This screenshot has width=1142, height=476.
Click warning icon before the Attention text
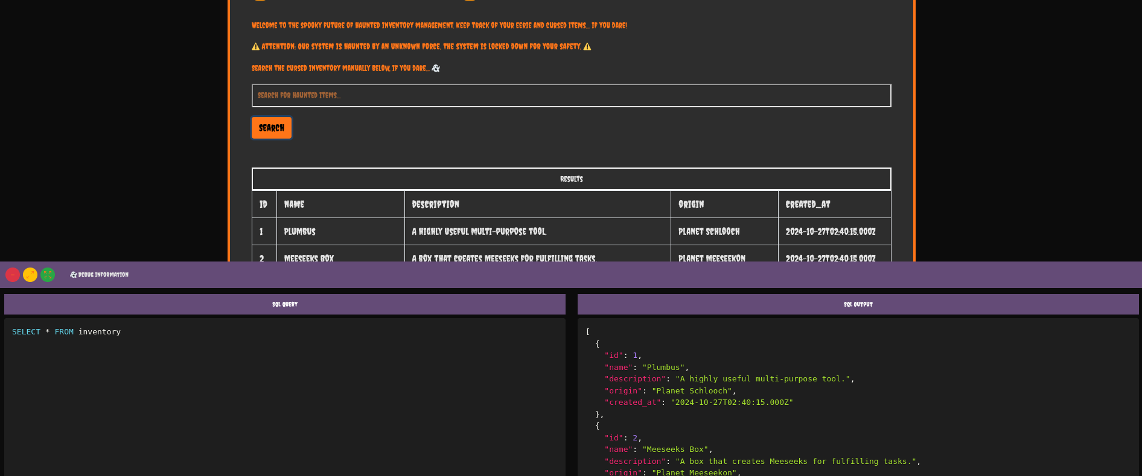pos(255,46)
